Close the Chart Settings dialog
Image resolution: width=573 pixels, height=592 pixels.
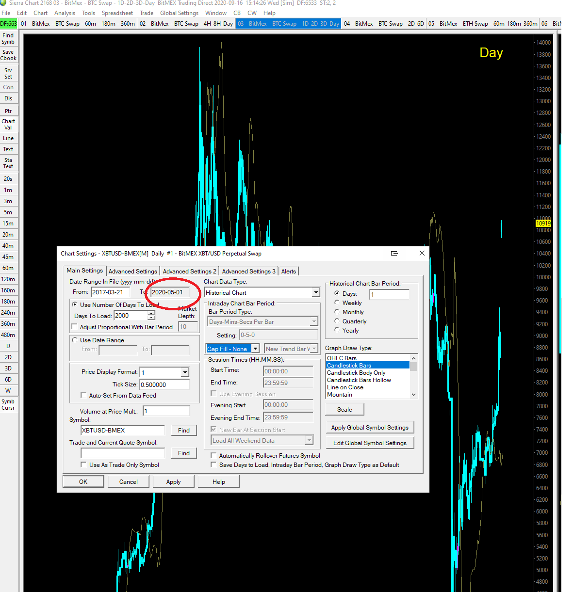pyautogui.click(x=422, y=253)
